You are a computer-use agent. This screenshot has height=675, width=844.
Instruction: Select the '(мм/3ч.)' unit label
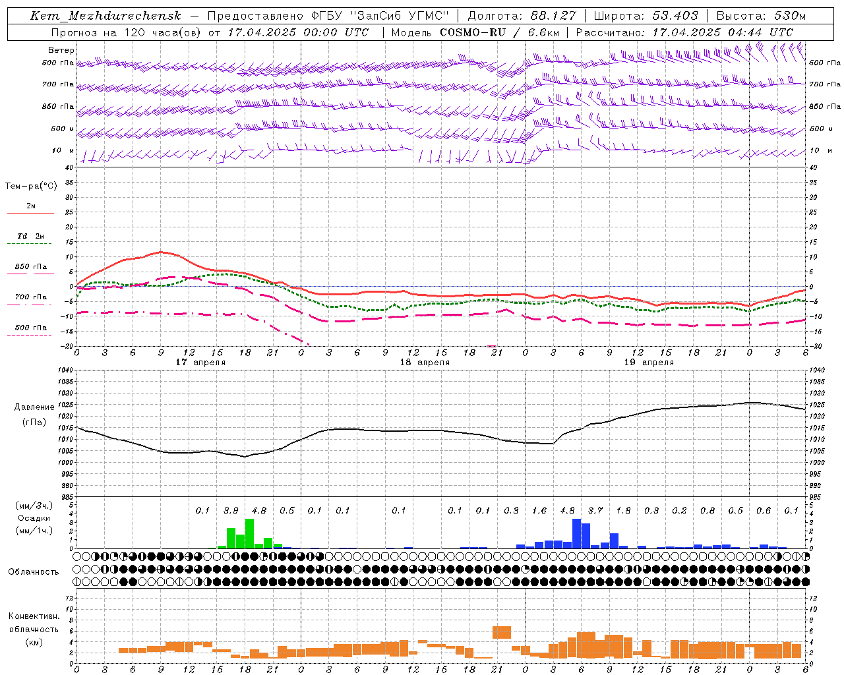click(x=34, y=506)
